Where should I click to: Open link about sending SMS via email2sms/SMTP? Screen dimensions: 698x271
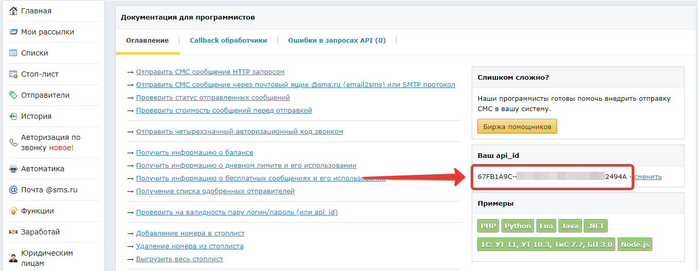click(295, 85)
